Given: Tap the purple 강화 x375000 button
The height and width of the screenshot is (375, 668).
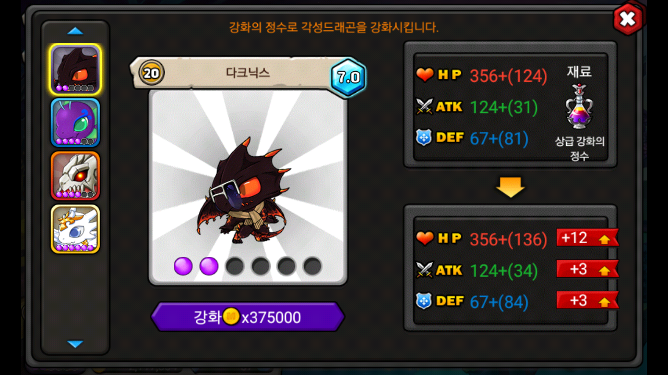Looking at the screenshot, I should 248,317.
